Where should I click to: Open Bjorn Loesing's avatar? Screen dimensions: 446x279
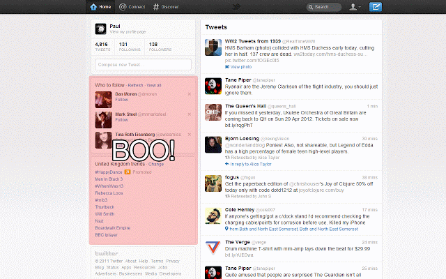(x=213, y=144)
